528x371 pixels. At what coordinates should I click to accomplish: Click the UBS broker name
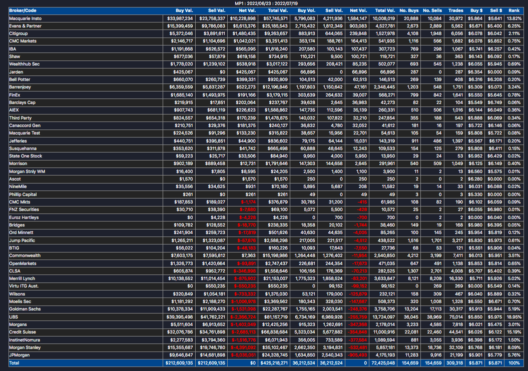[14, 317]
